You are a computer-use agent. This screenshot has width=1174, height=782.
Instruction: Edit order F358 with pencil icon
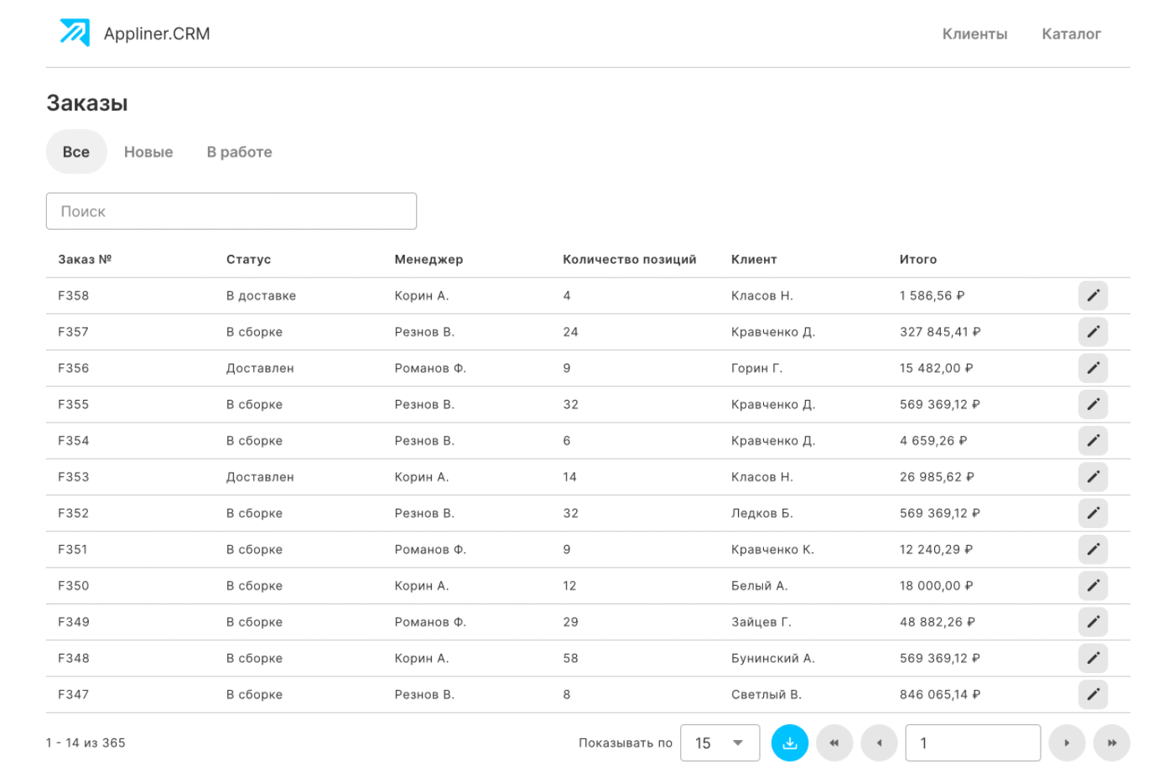1093,296
